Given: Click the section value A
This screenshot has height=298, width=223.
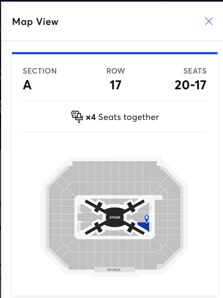Looking at the screenshot, I should point(27,85).
